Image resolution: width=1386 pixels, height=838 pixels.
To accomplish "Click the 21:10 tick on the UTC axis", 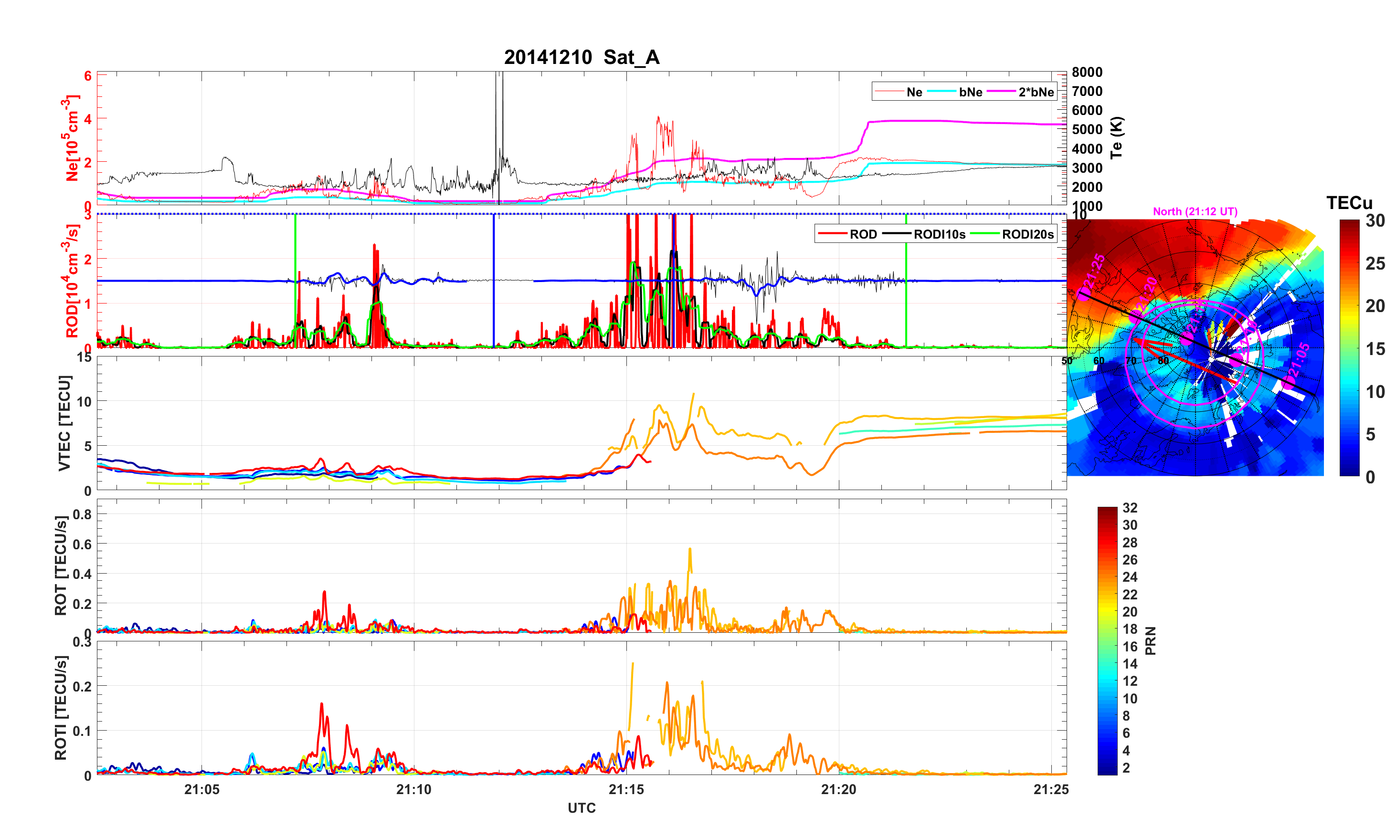I will (x=414, y=790).
